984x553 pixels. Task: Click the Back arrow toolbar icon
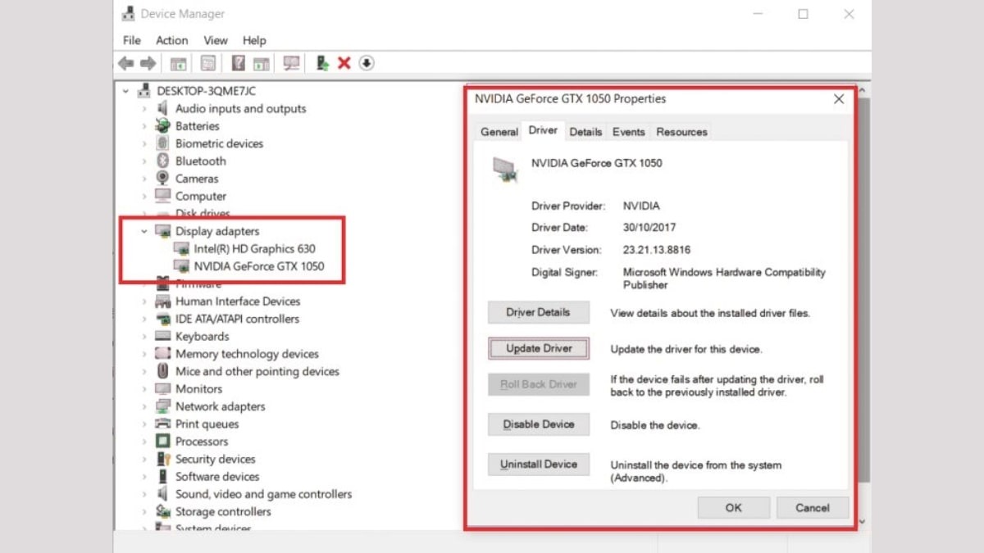pos(125,63)
